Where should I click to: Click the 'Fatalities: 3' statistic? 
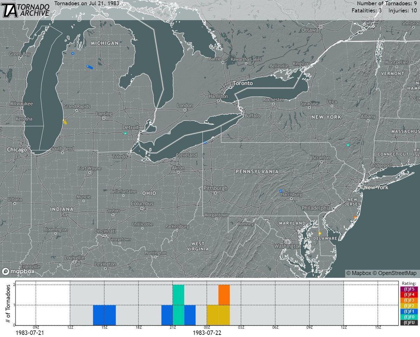[x=367, y=11]
